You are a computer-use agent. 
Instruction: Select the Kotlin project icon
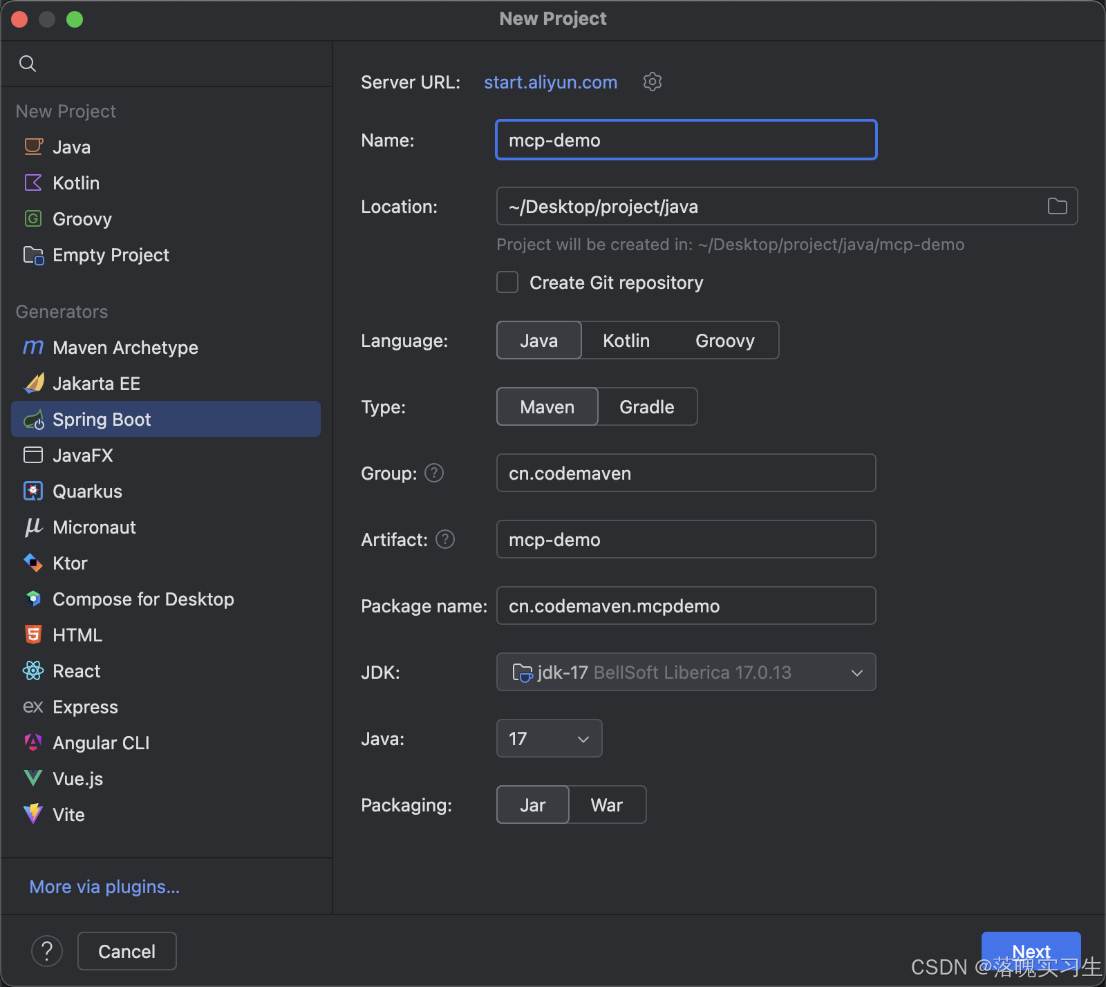pos(33,182)
